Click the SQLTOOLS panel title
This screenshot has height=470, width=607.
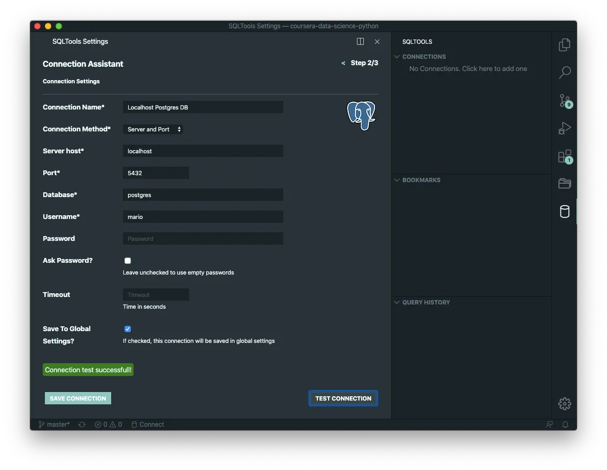click(x=417, y=41)
